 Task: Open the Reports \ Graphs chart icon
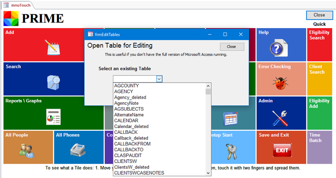pyautogui.click(x=53, y=117)
